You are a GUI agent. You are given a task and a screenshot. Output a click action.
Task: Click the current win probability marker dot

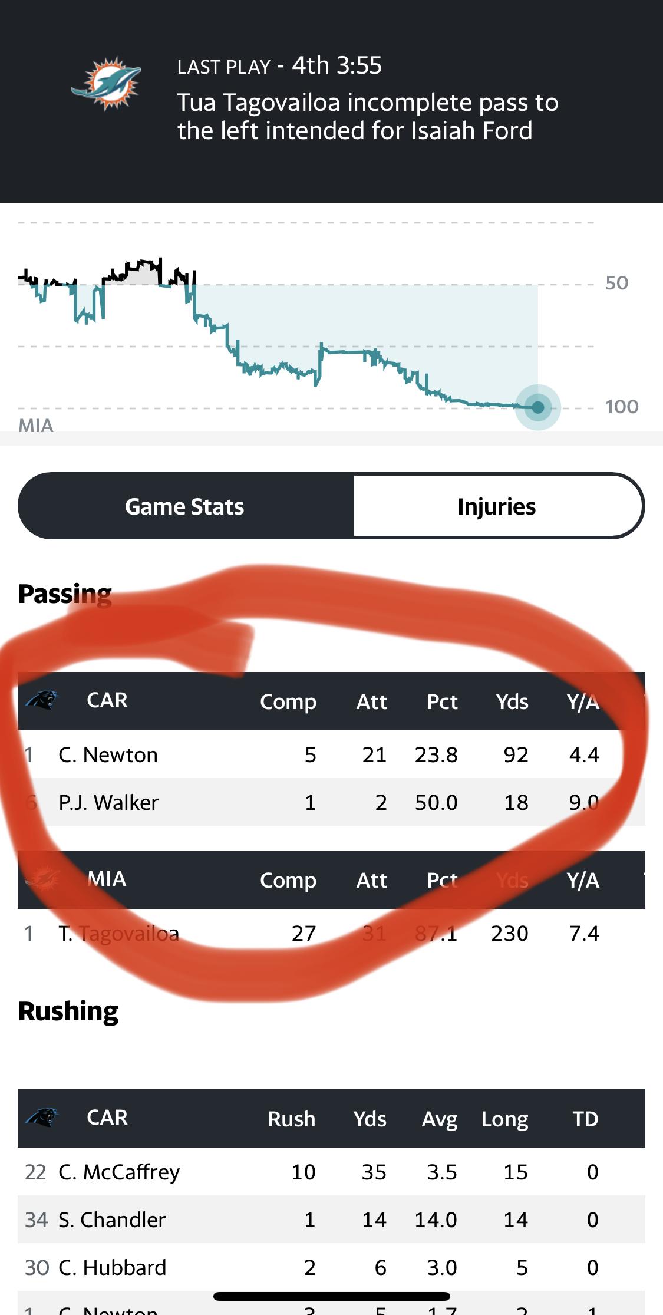pos(537,407)
